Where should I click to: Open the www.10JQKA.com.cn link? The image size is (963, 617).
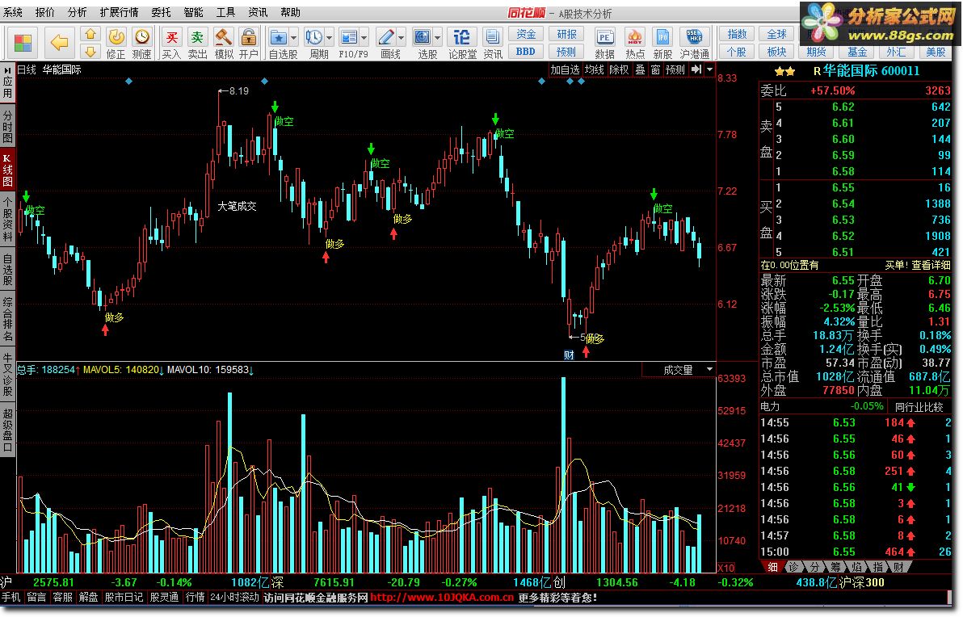coord(442,598)
